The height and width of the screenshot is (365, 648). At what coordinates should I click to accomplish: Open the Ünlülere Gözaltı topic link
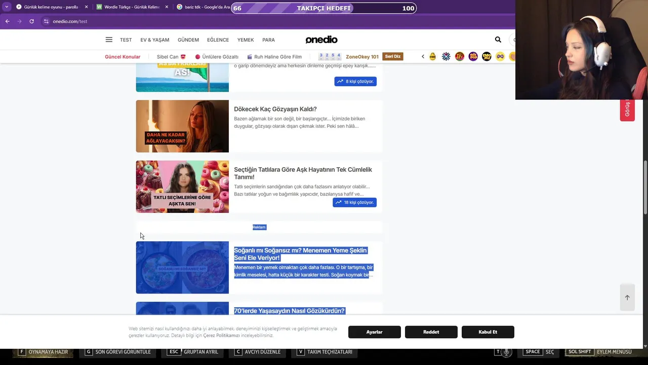click(x=217, y=57)
